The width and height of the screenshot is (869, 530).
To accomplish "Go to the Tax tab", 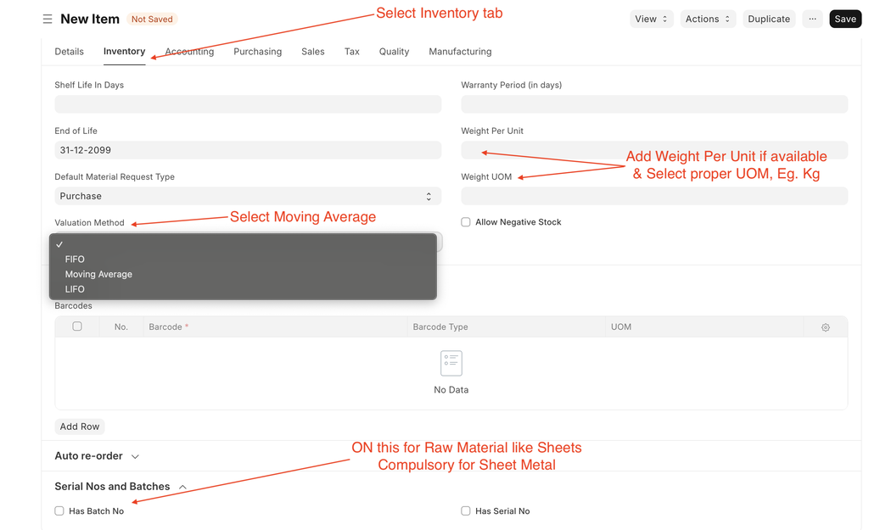I will pos(352,52).
